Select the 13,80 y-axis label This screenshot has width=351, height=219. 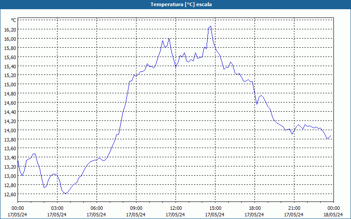click(10, 139)
